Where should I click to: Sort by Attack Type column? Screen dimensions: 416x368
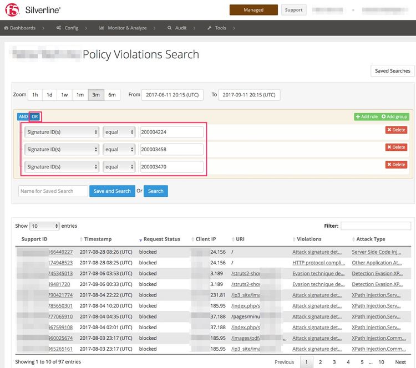coord(371,239)
